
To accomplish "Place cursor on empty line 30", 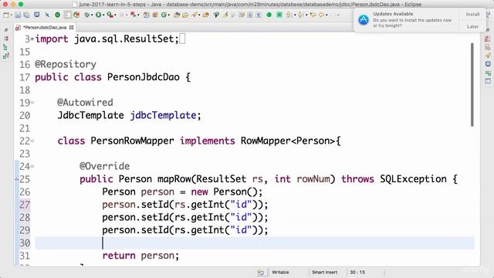I will click(255, 243).
